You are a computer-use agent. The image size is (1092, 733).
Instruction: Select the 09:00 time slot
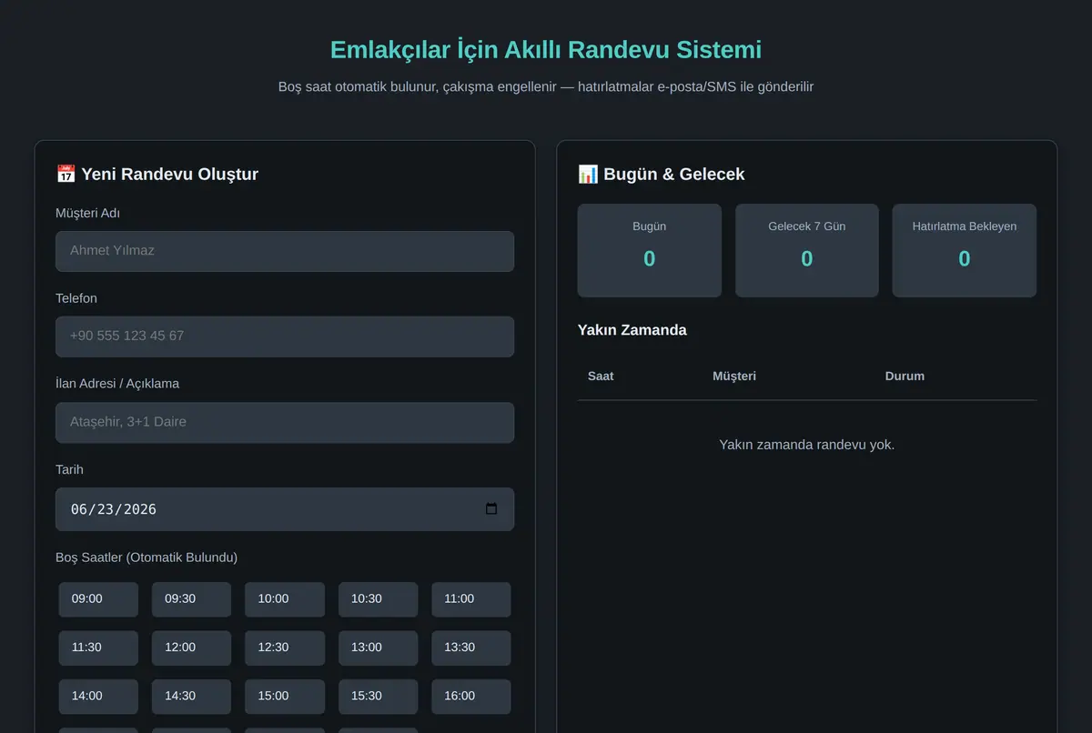click(x=98, y=599)
